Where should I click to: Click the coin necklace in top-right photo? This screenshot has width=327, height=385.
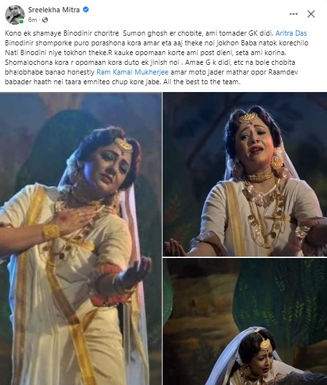(266, 218)
